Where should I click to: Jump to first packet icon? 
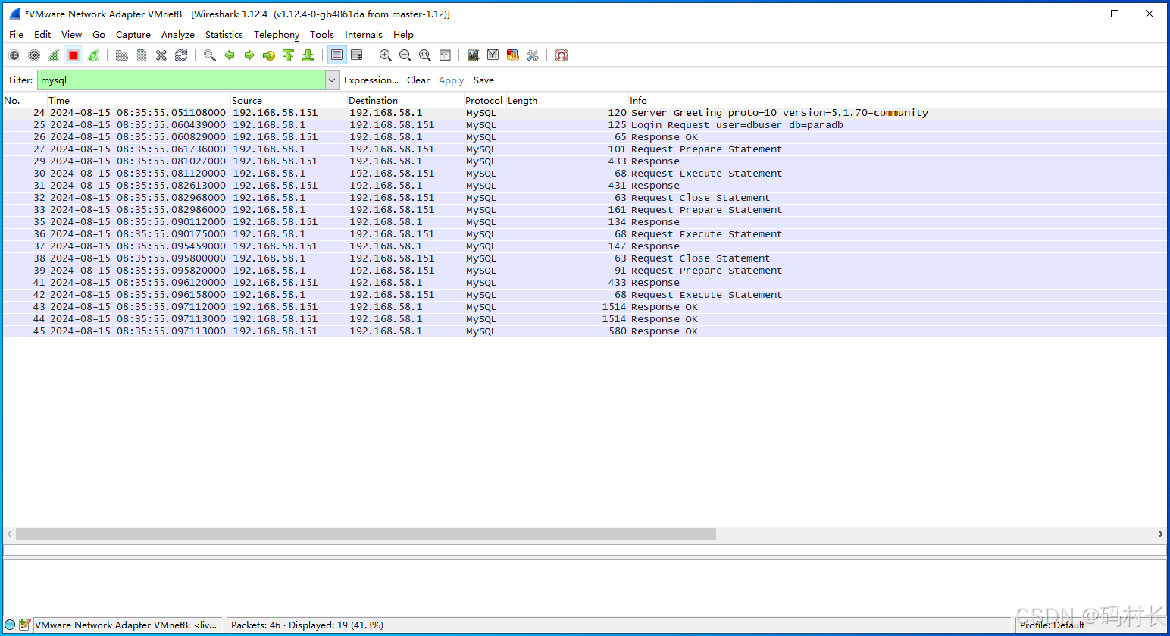[x=289, y=55]
